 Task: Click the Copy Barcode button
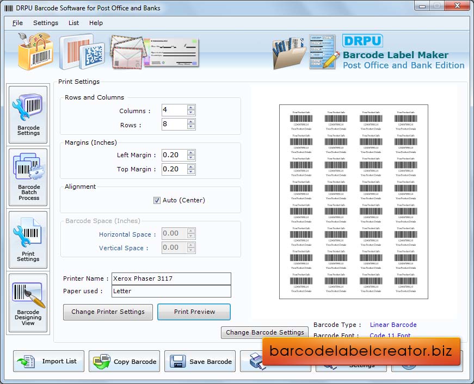[x=124, y=361]
